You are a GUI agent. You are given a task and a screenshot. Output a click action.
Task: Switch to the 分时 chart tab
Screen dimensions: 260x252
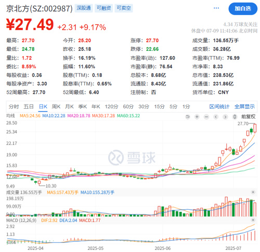pos(14,106)
